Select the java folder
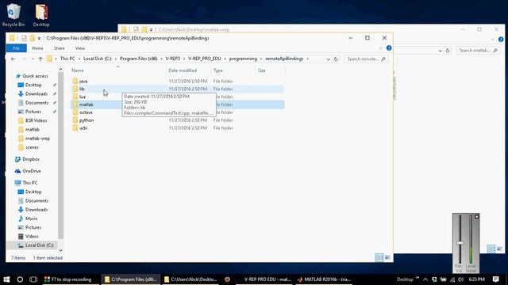 pos(177,81)
